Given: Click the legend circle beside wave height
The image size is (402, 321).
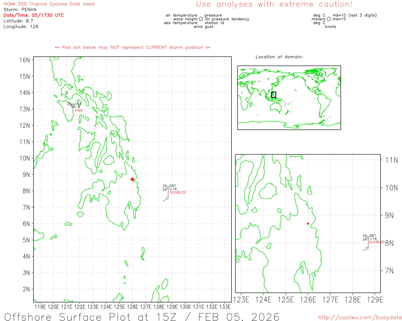Looking at the screenshot, I should coord(201,19).
